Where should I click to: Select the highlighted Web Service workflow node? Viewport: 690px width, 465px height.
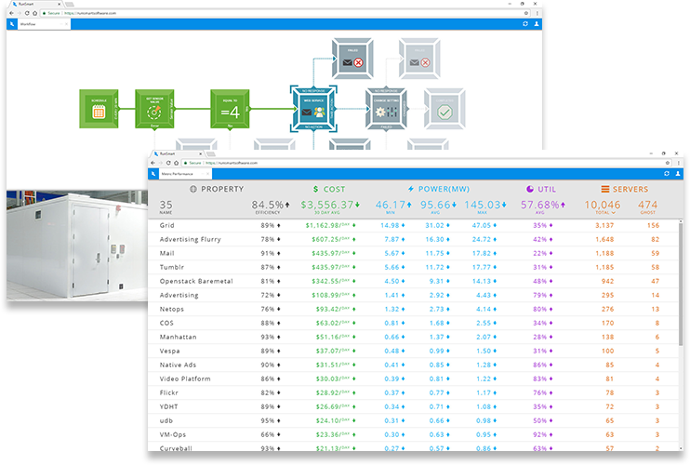coord(313,109)
